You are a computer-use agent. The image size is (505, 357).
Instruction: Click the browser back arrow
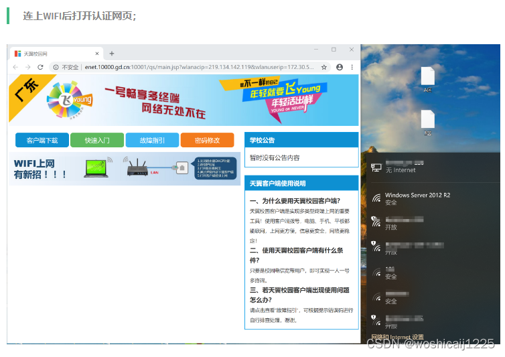click(15, 67)
